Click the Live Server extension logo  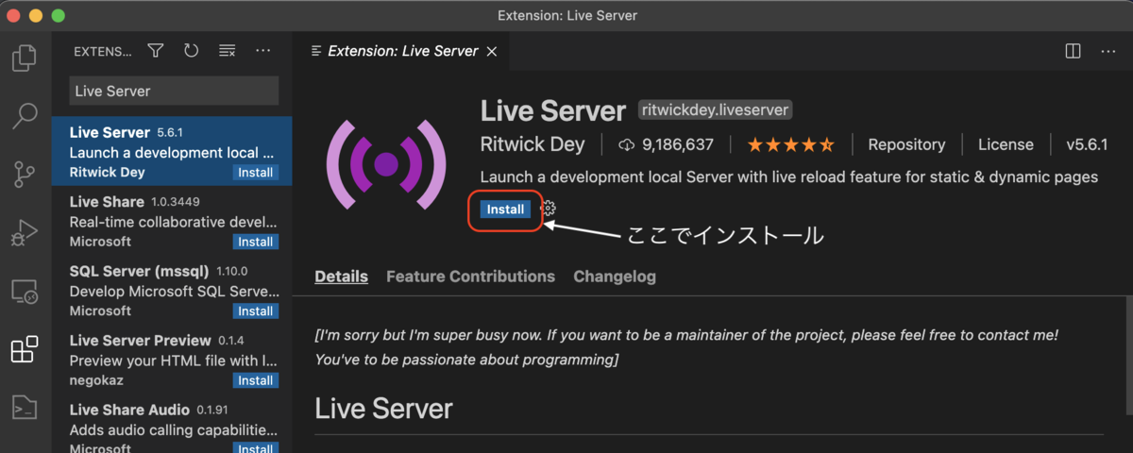(386, 165)
